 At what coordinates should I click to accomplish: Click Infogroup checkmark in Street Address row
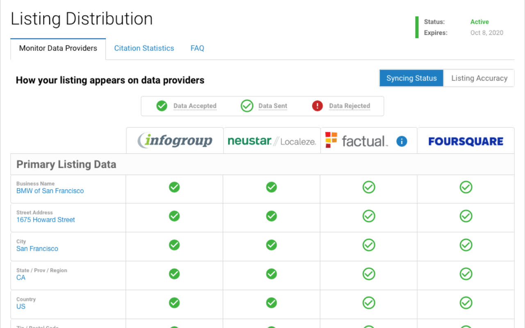point(174,216)
